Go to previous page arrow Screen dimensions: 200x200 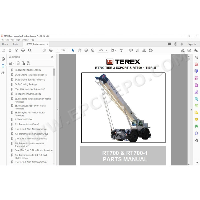tap(44, 50)
